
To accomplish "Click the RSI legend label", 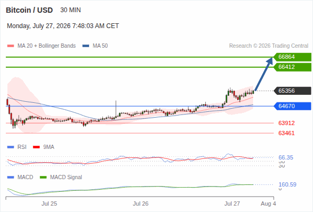I will [x=22, y=147].
